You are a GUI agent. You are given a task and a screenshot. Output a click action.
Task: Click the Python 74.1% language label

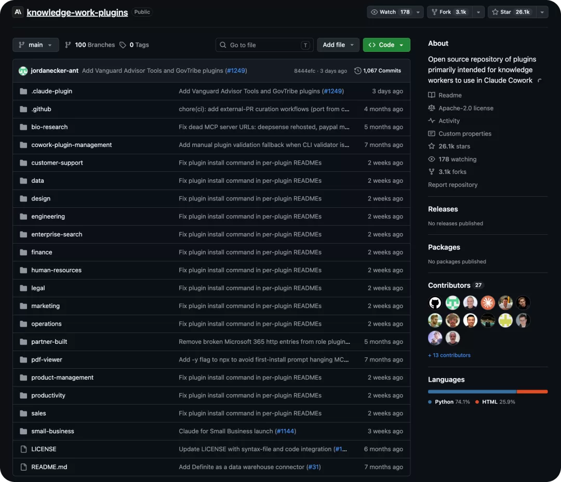pyautogui.click(x=449, y=402)
